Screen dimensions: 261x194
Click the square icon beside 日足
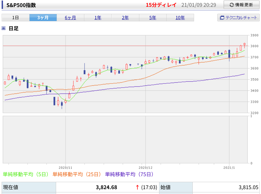(4, 28)
